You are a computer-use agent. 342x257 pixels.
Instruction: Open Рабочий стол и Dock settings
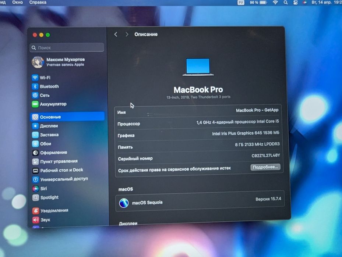[57, 170]
